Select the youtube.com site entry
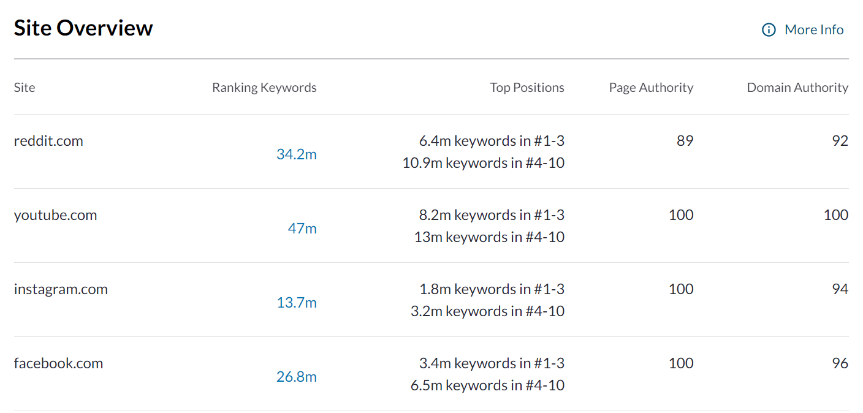 coord(55,215)
